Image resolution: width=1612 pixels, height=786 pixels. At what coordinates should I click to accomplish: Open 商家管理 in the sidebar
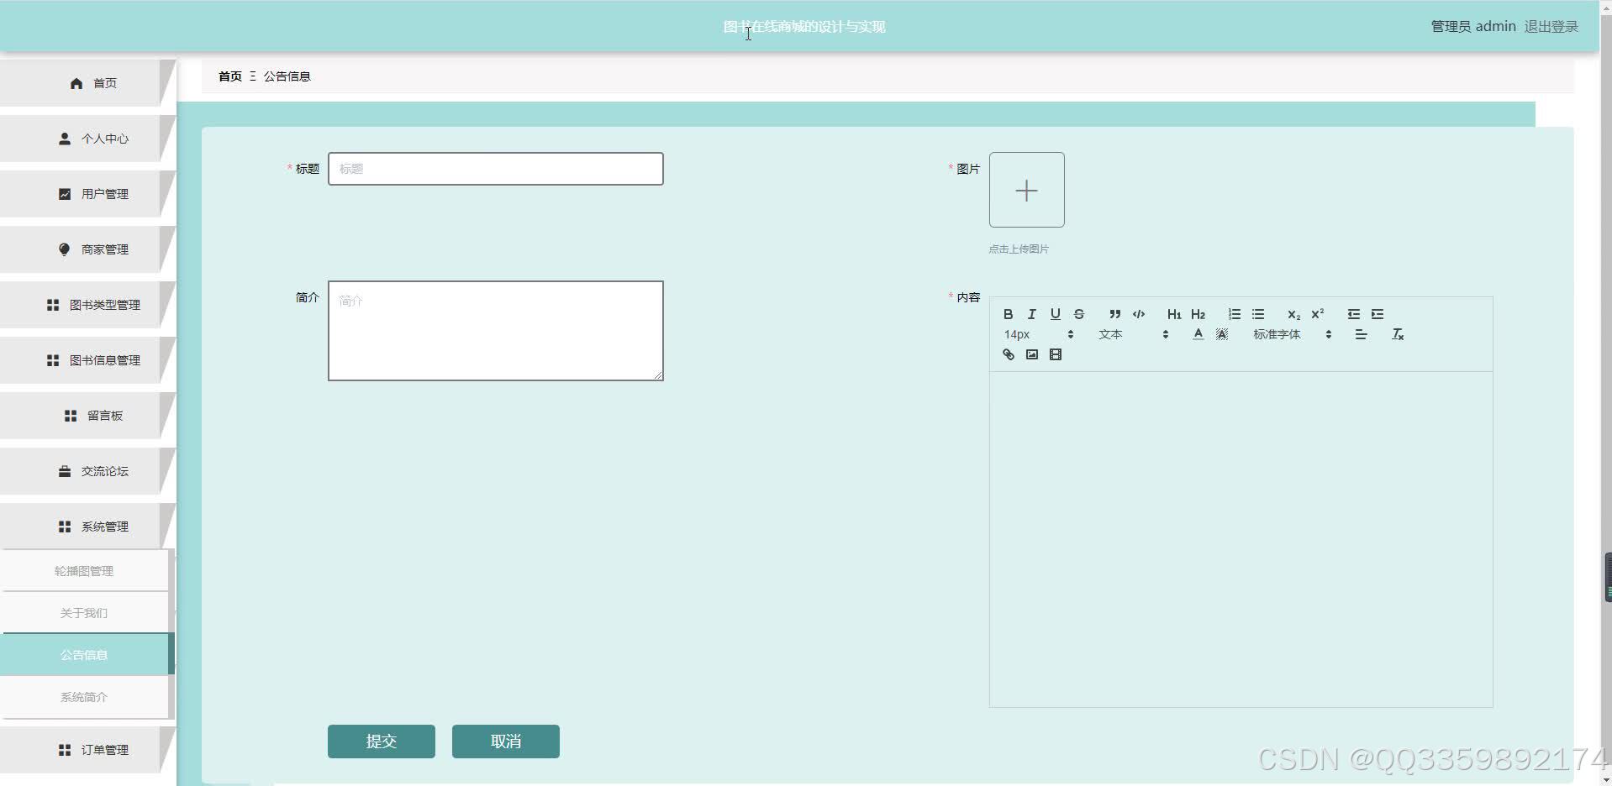[x=87, y=249]
